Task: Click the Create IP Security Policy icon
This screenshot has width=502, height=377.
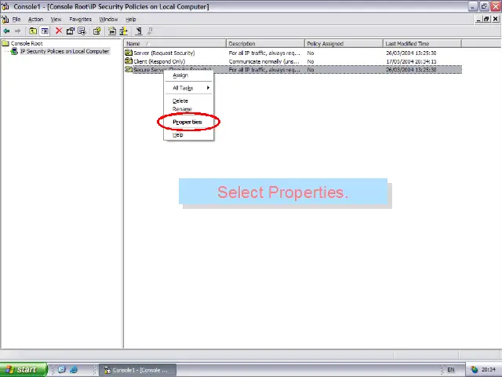Action: (112, 31)
